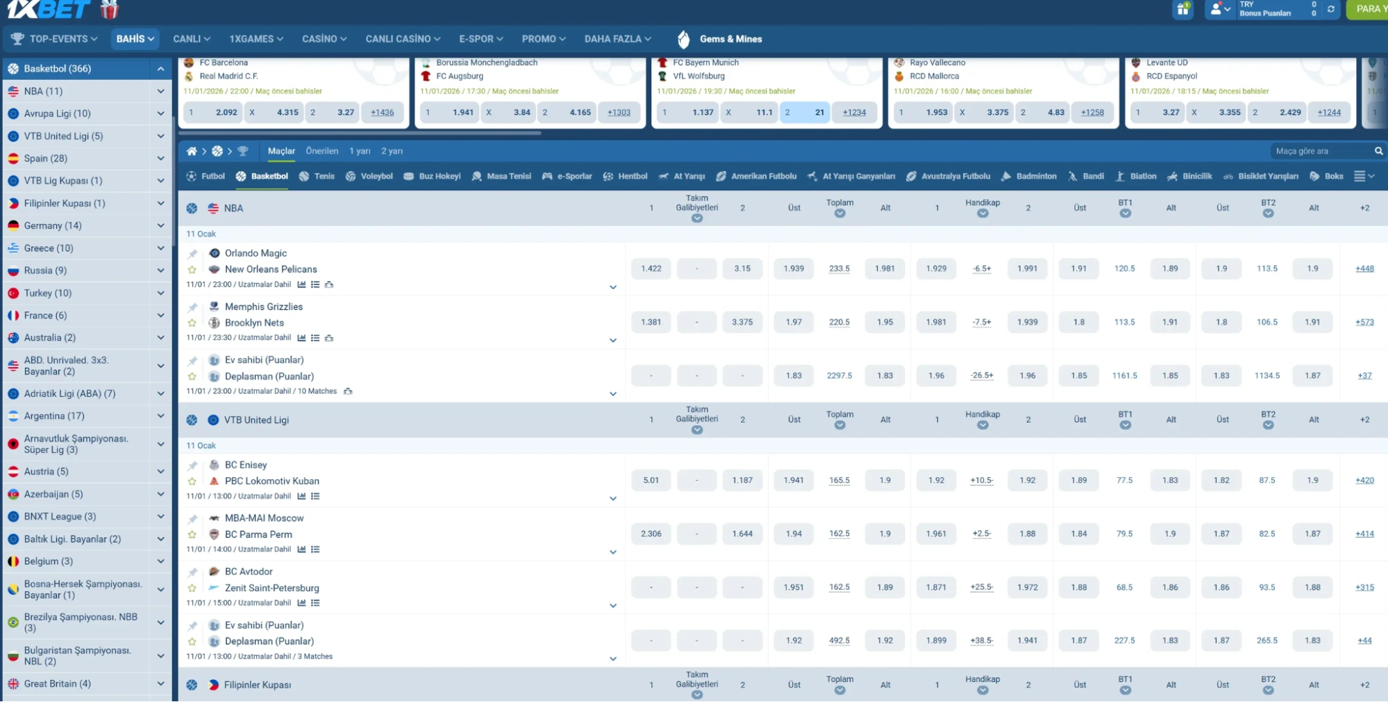This screenshot has height=702, width=1388.
Task: Click the trophy icon in breadcrumb bar
Action: tap(242, 151)
